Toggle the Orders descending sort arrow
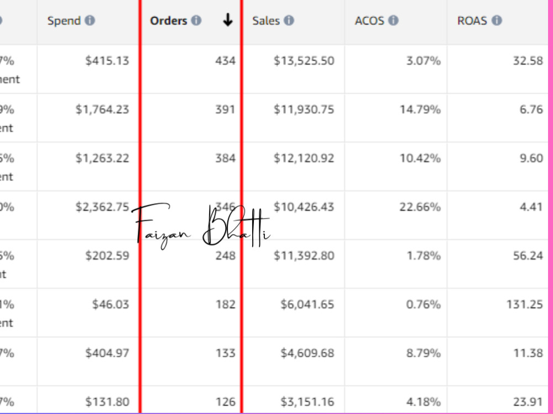The width and height of the screenshot is (553, 414). click(228, 20)
